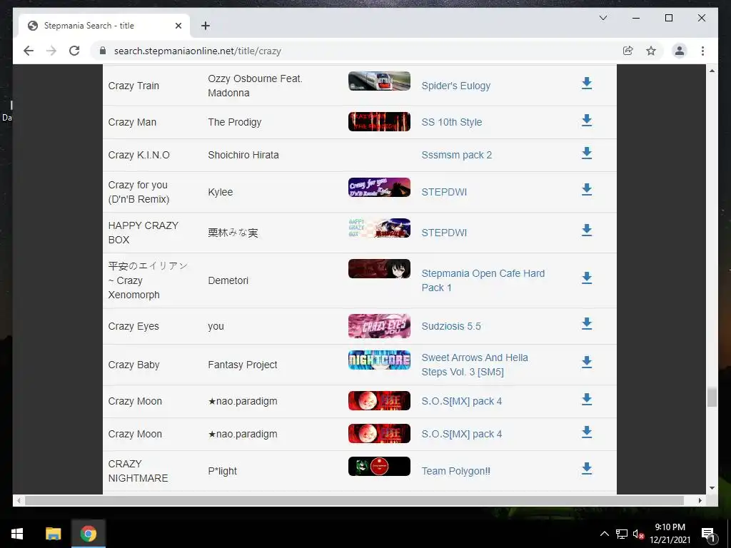731x548 pixels.
Task: Open the Sssmsm pack 2 link
Action: tap(456, 155)
